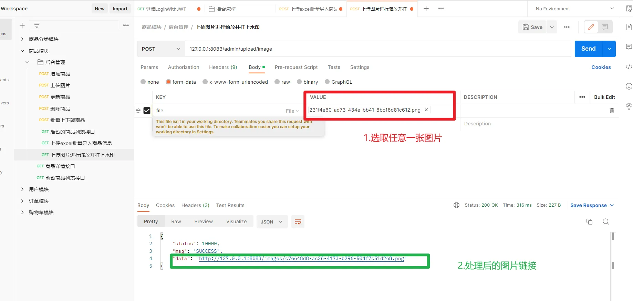The height and width of the screenshot is (301, 633).
Task: Delete the file row with trash icon
Action: click(x=612, y=111)
